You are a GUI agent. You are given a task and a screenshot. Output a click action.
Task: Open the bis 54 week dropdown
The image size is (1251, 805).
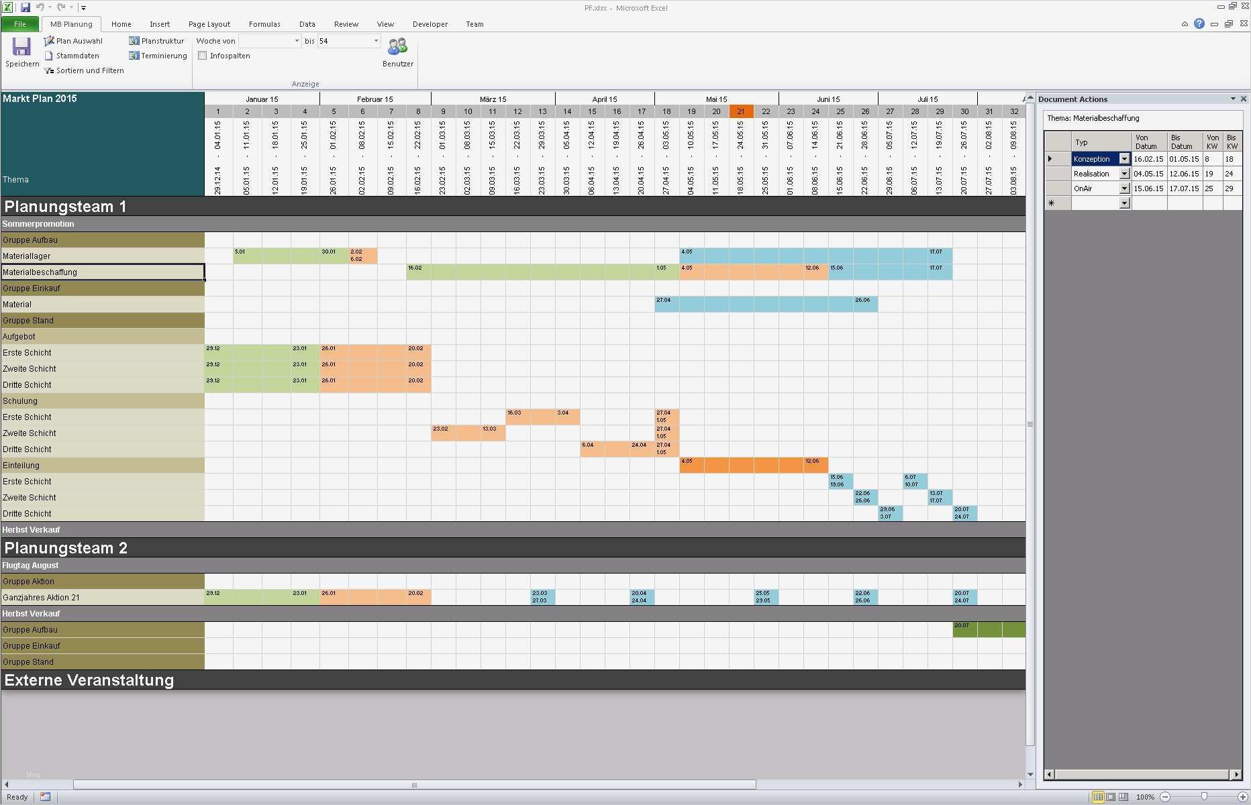coord(375,40)
